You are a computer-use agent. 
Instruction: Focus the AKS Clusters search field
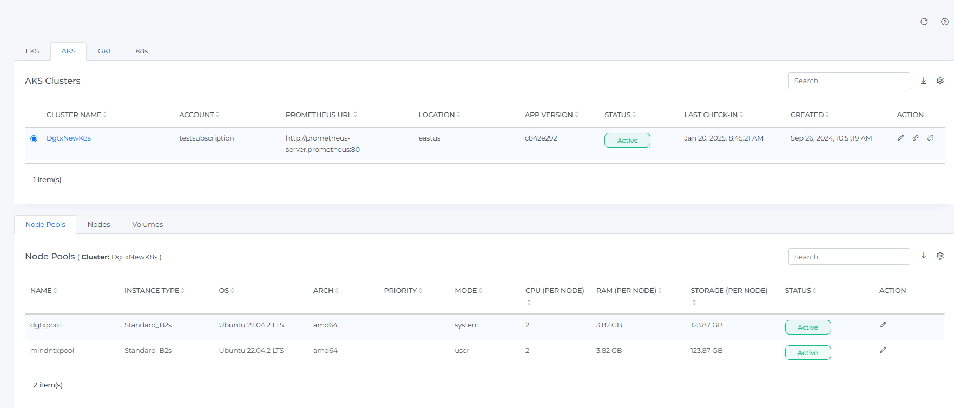pyautogui.click(x=848, y=81)
